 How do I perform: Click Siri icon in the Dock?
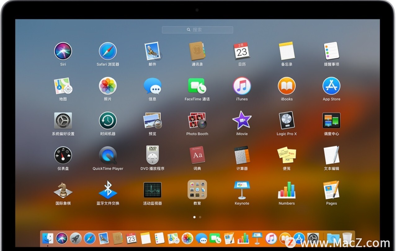62,239
